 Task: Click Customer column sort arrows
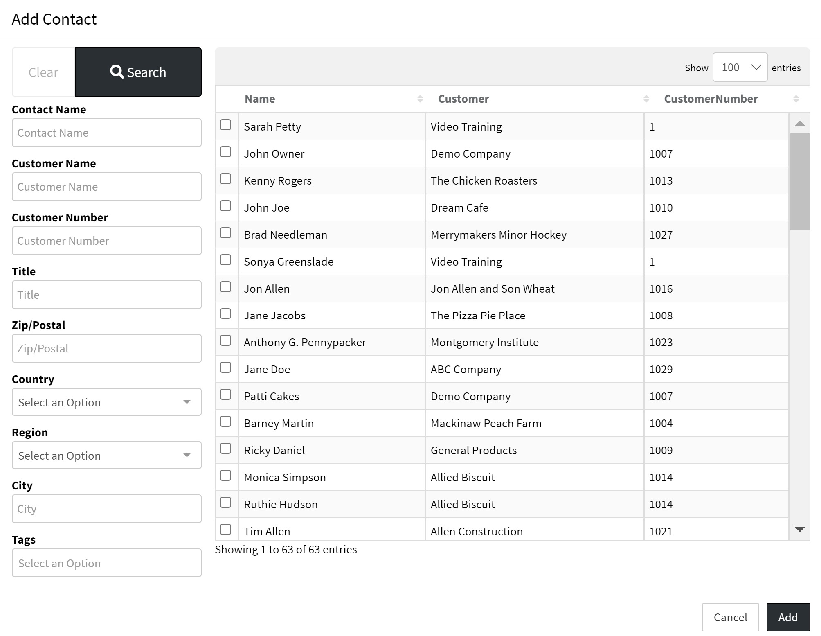[x=646, y=99]
